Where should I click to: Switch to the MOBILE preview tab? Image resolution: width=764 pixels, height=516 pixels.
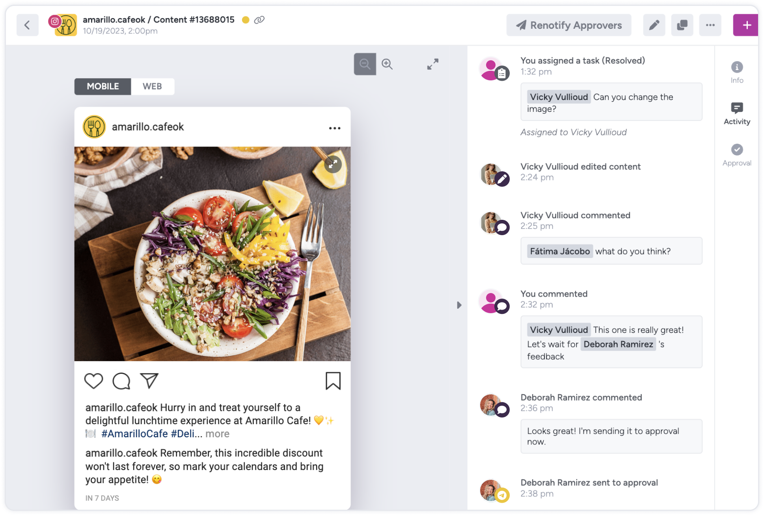(x=102, y=86)
